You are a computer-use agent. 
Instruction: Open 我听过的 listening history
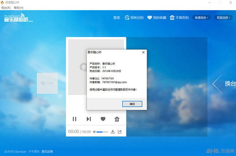click(x=137, y=18)
